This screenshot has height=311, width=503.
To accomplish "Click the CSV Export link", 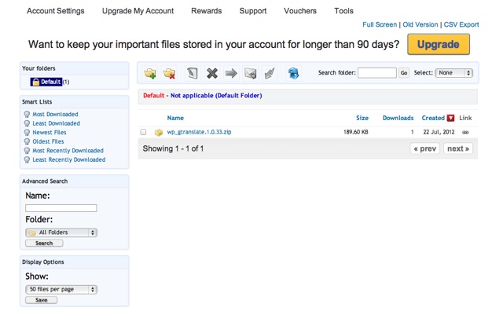I will [461, 24].
